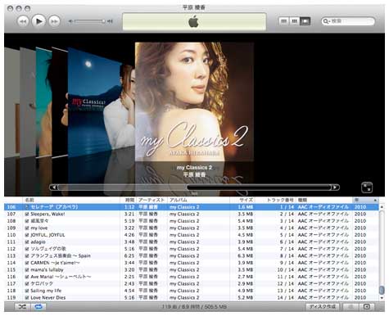Click the 14 / 14 track number cell
This screenshot has width=389, height=316.
tap(286, 297)
